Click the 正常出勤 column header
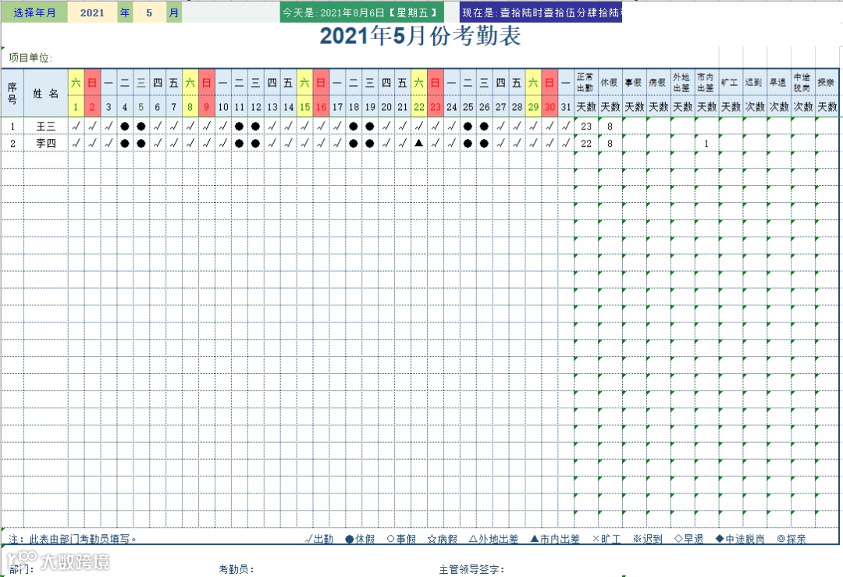Viewport: 843px width, 577px height. (x=586, y=82)
